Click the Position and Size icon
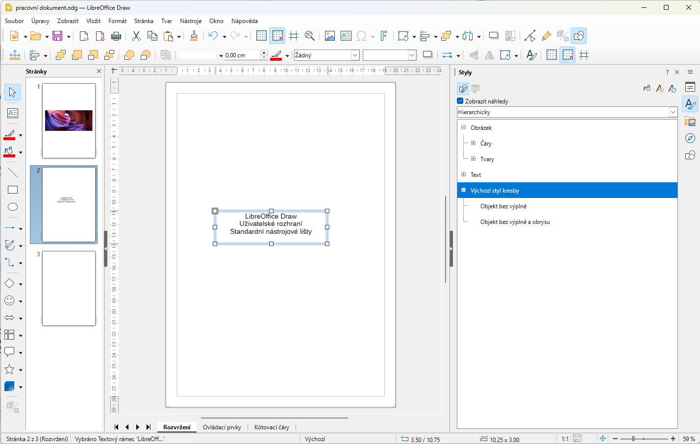Image resolution: width=700 pixels, height=444 pixels. coord(15,55)
